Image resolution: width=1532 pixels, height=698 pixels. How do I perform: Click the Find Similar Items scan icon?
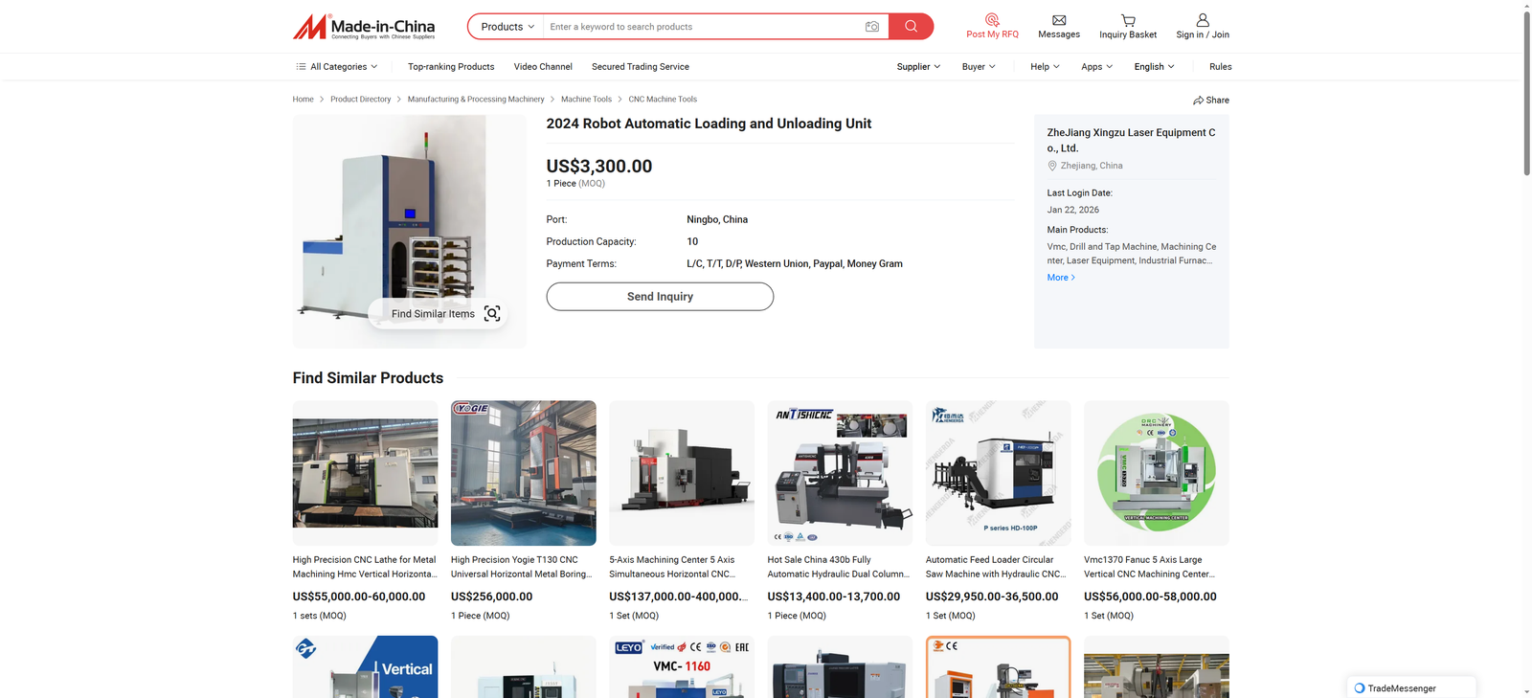pos(492,314)
